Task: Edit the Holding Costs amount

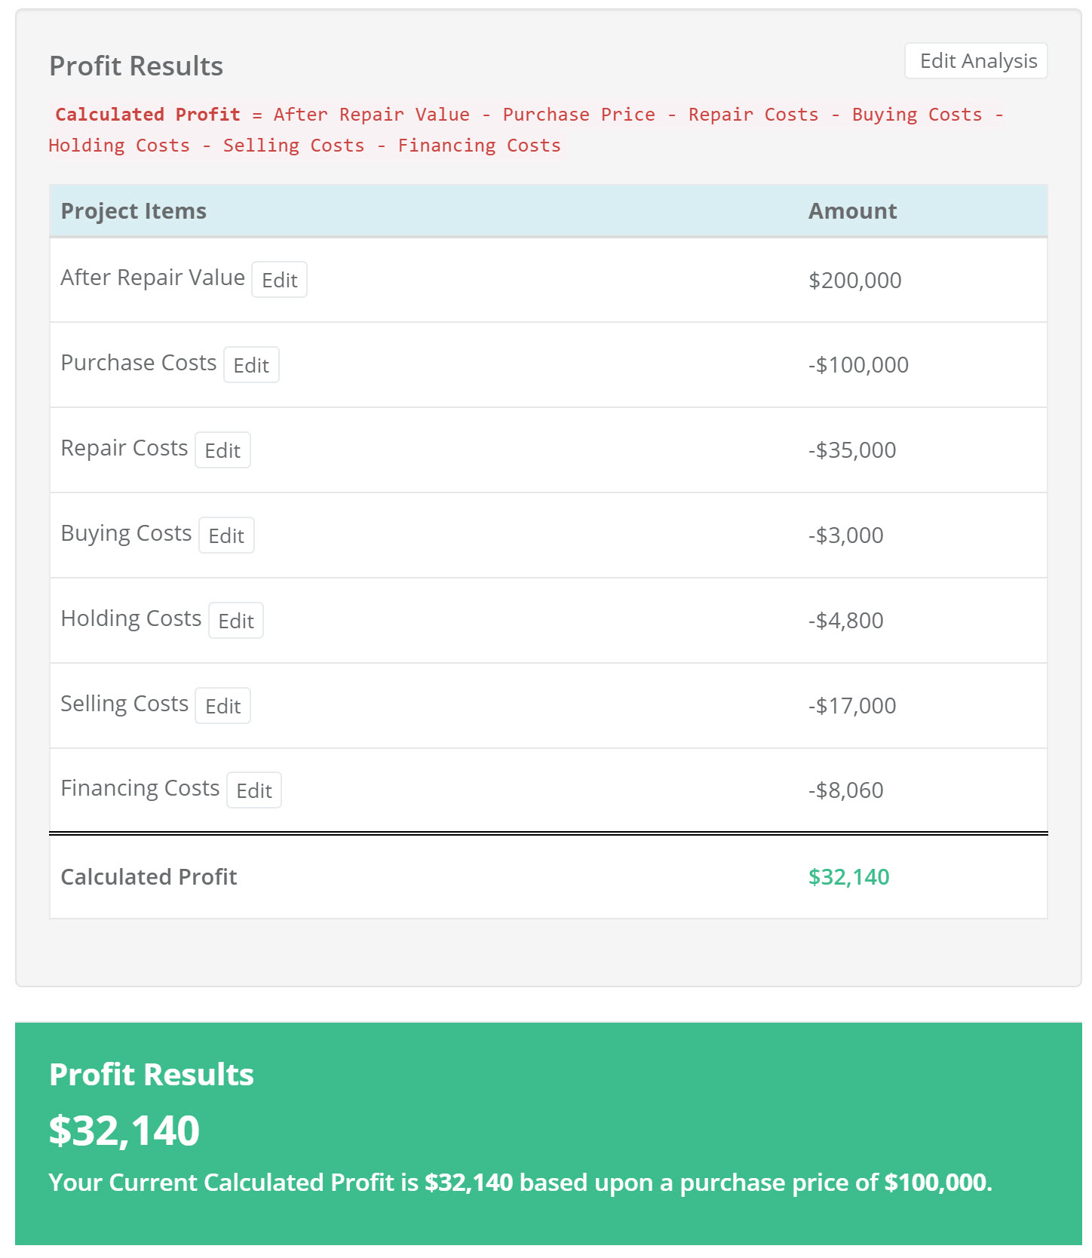Action: pos(235,620)
